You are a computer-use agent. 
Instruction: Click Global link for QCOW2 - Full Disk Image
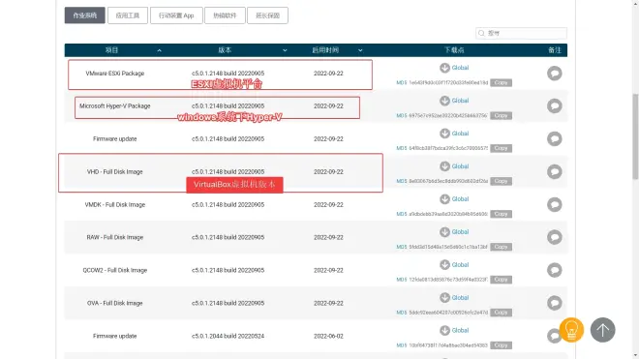coord(460,265)
